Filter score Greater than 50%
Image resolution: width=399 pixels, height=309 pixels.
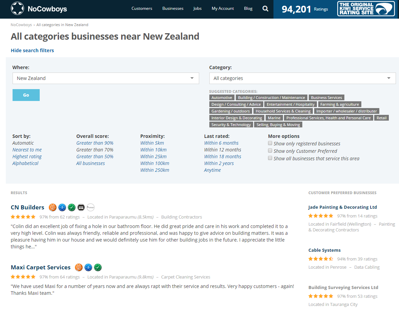95,157
